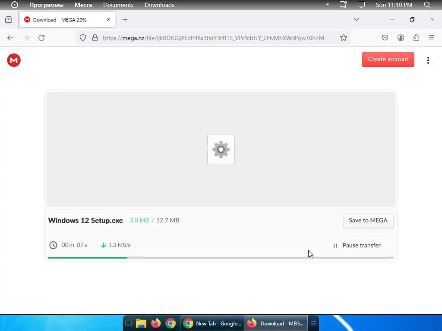Open the Программы menu

47,5
